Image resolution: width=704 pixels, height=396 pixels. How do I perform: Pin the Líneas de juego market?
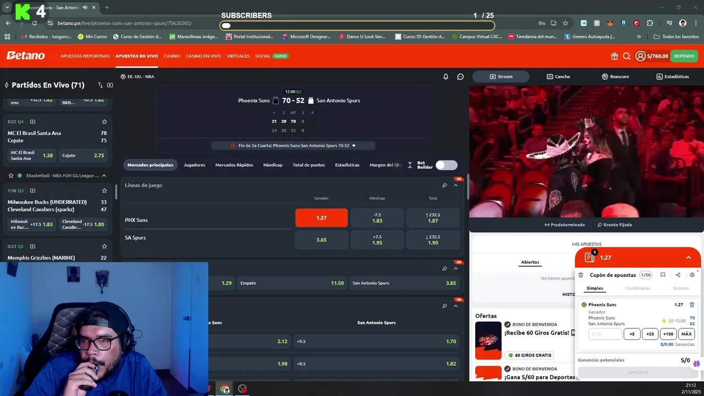tap(444, 185)
